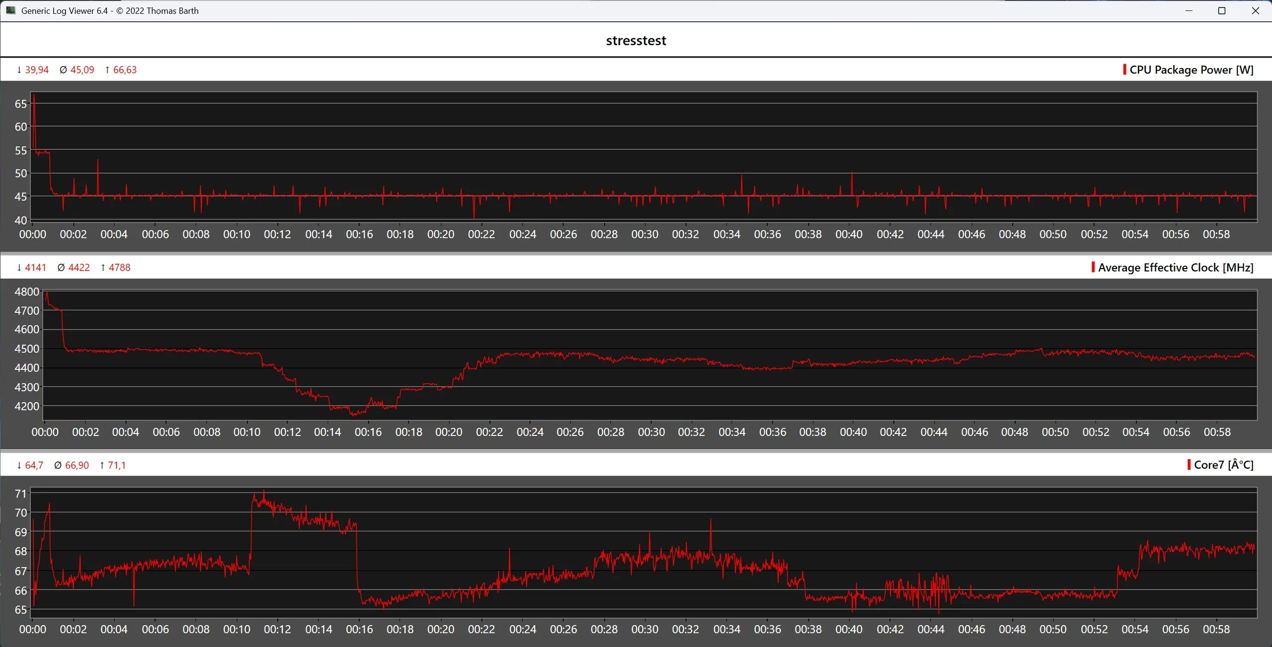Click the maximum clock value 4788
The height and width of the screenshot is (647, 1272).
coord(119,268)
